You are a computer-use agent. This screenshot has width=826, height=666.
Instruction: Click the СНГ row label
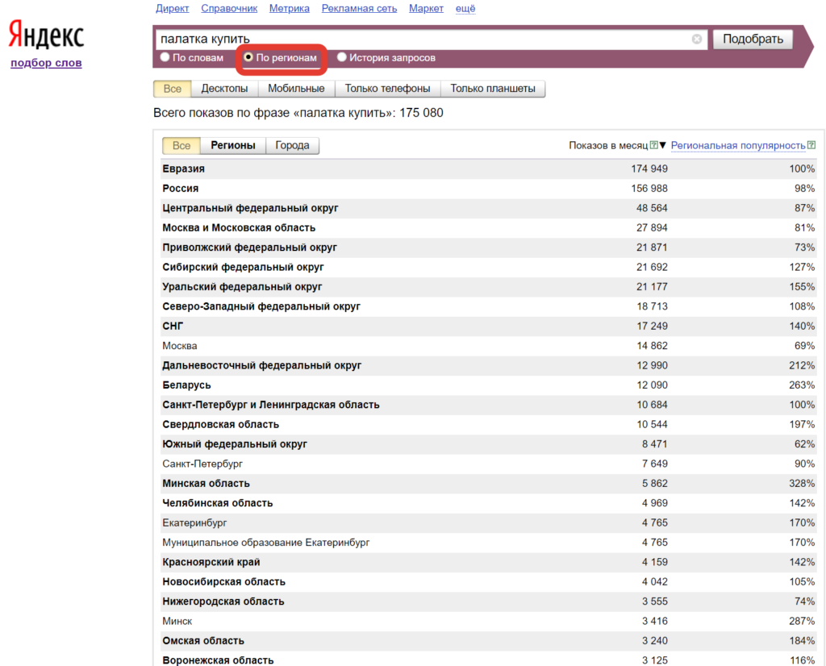click(x=173, y=327)
